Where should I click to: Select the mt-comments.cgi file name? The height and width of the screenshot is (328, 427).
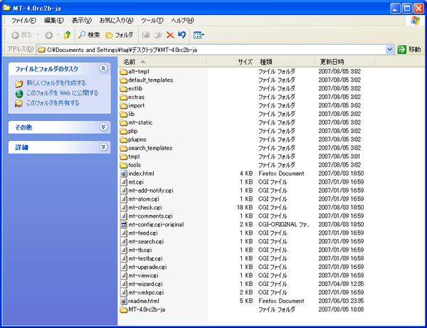(150, 216)
